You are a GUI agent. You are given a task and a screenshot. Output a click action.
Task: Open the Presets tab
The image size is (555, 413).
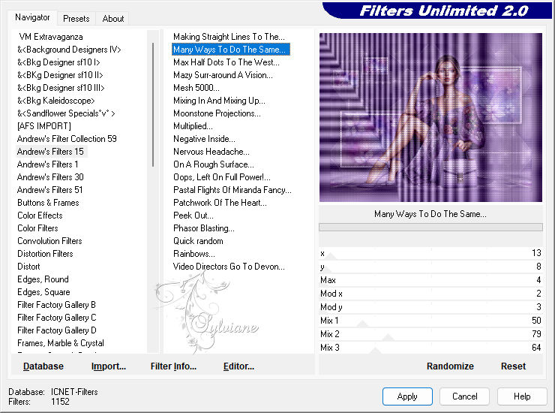point(76,19)
